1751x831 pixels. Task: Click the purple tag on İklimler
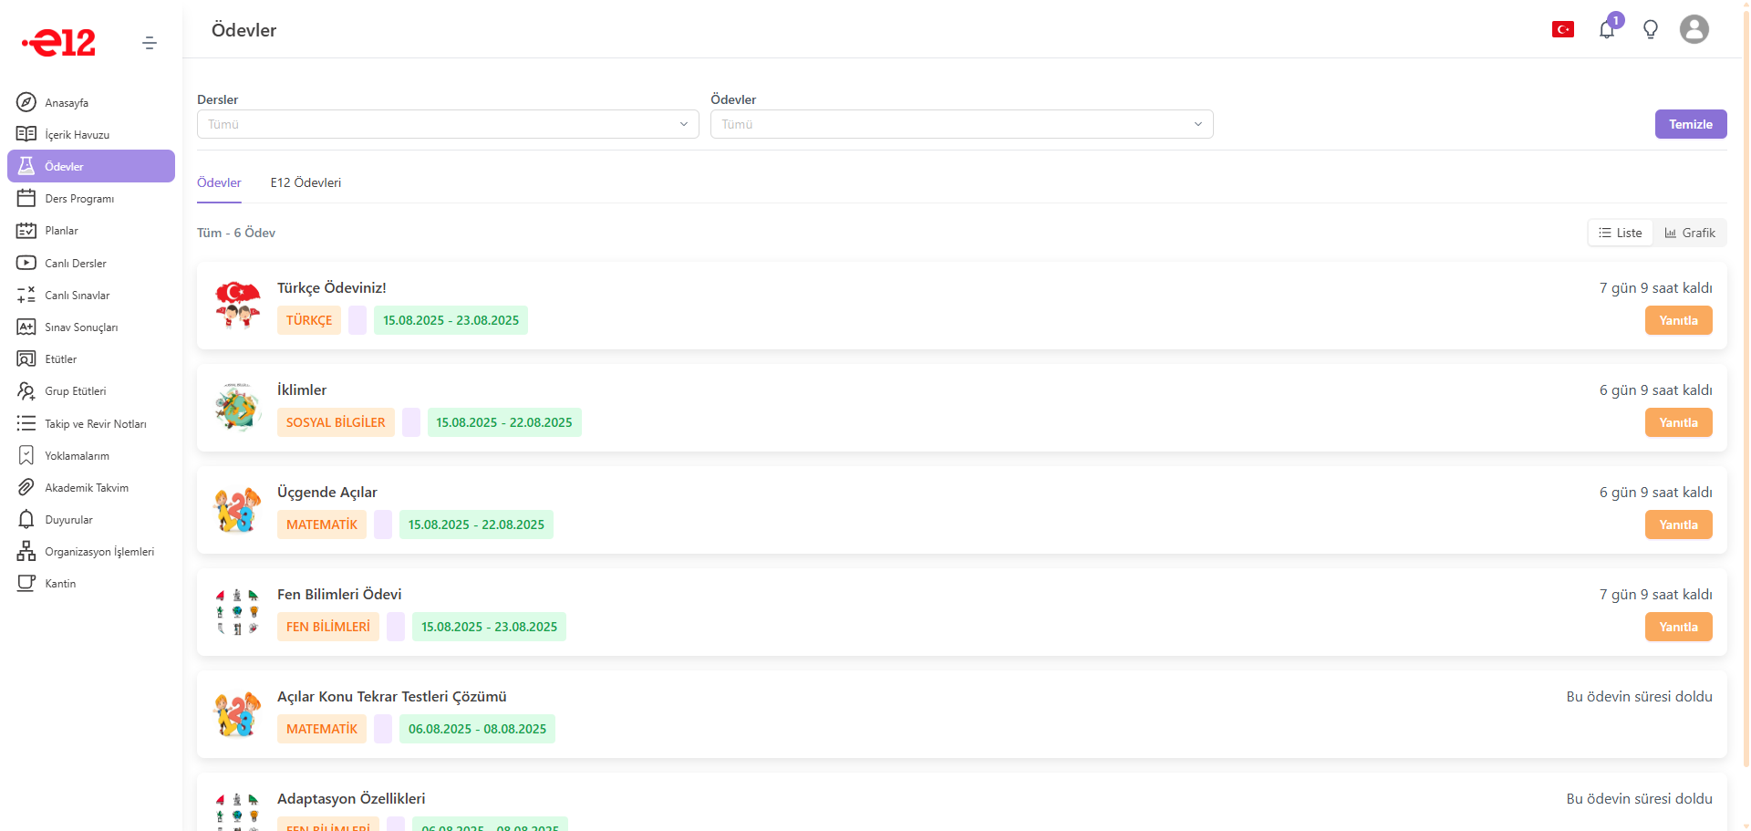(x=411, y=422)
